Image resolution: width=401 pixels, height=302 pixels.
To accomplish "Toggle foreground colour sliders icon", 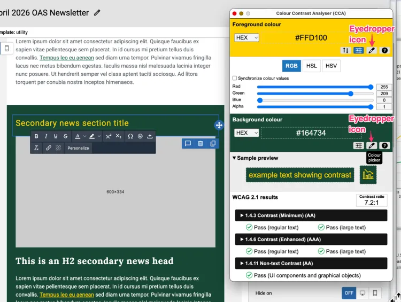I will [359, 50].
